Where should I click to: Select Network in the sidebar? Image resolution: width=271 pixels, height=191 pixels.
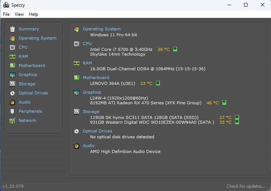click(27, 120)
